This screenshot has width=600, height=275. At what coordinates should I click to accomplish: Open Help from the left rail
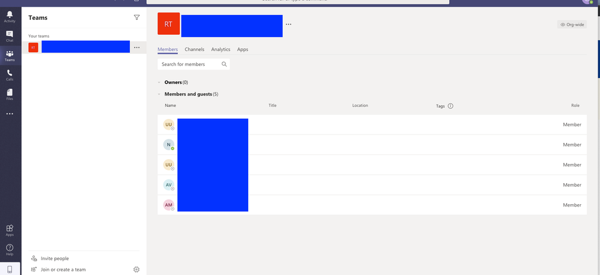click(x=10, y=250)
